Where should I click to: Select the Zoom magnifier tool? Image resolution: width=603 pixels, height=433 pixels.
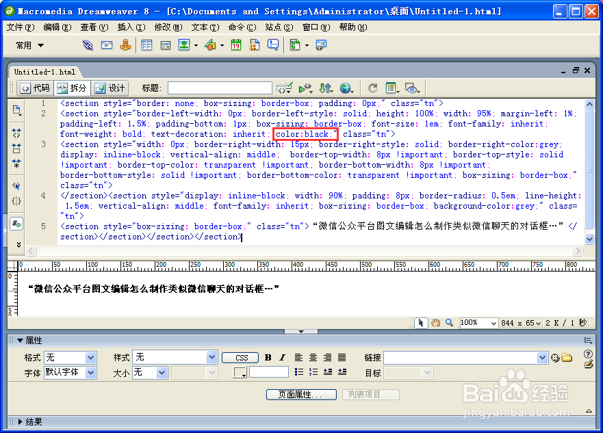point(449,323)
